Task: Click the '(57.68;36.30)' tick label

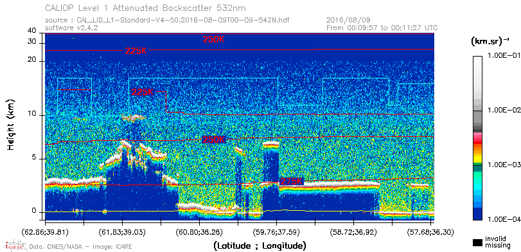Action: tap(430, 231)
